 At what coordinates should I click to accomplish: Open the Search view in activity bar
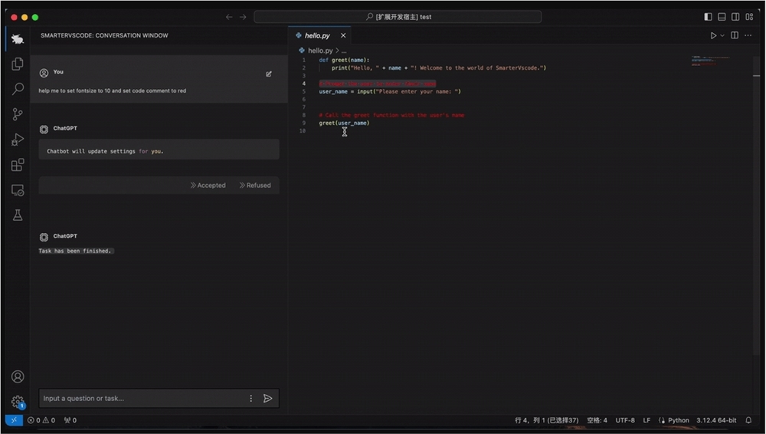coord(17,89)
